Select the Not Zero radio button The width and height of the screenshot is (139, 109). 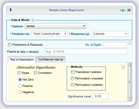pos(20,80)
